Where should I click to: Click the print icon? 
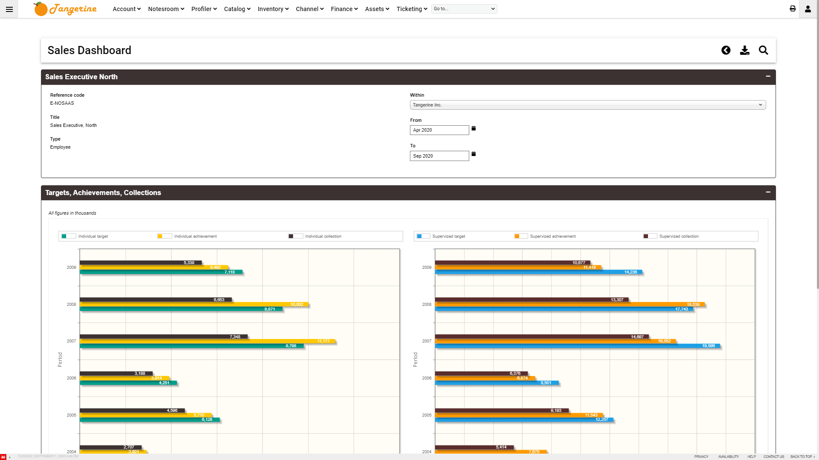793,9
